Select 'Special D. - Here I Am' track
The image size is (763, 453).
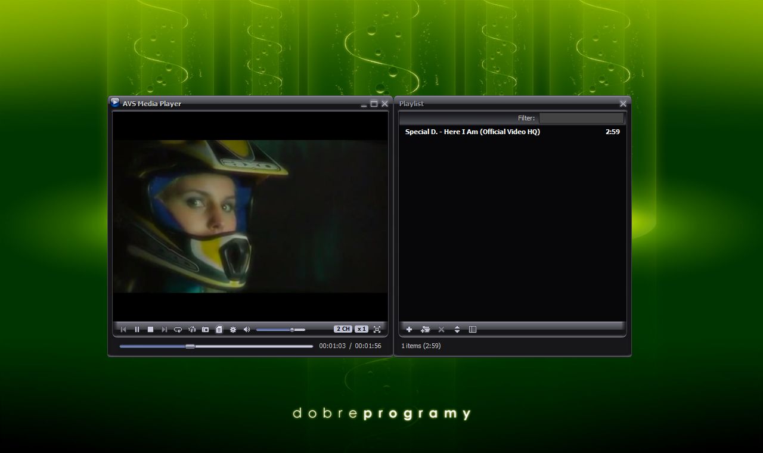pyautogui.click(x=513, y=132)
